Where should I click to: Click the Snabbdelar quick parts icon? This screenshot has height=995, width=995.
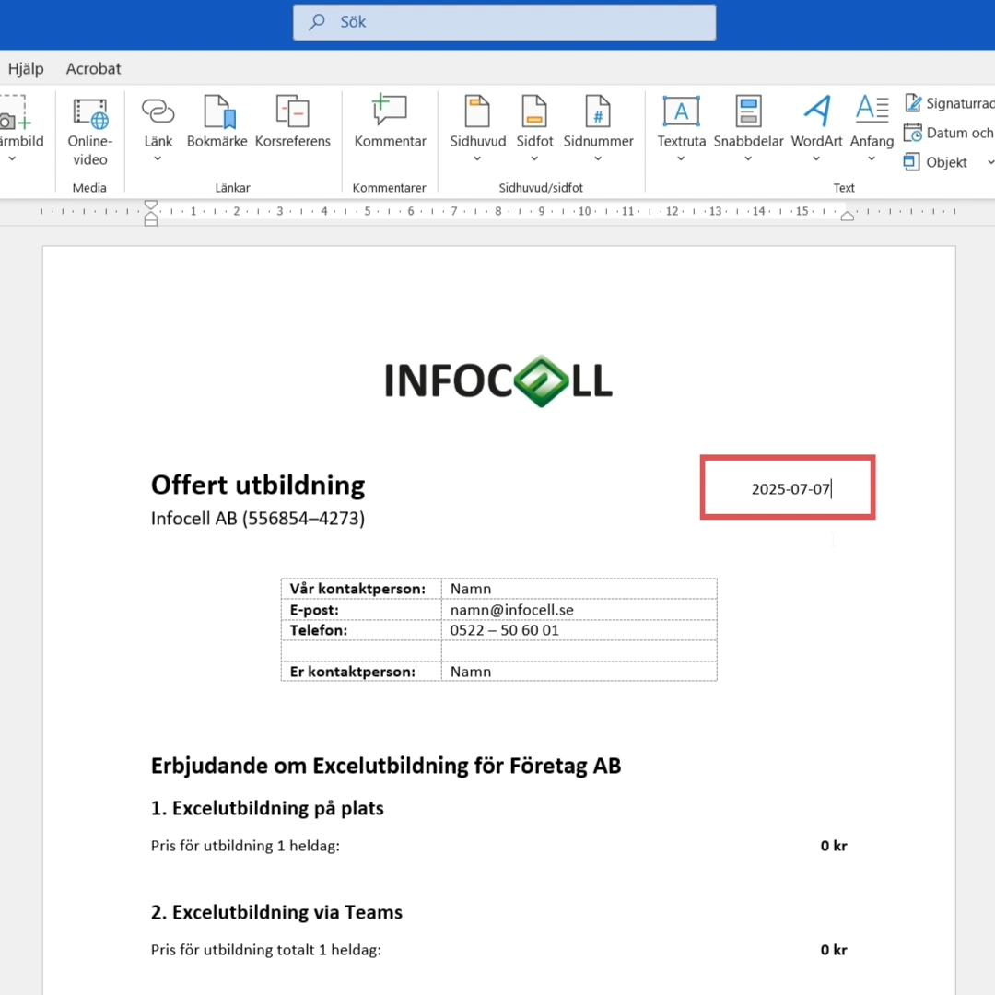point(748,111)
